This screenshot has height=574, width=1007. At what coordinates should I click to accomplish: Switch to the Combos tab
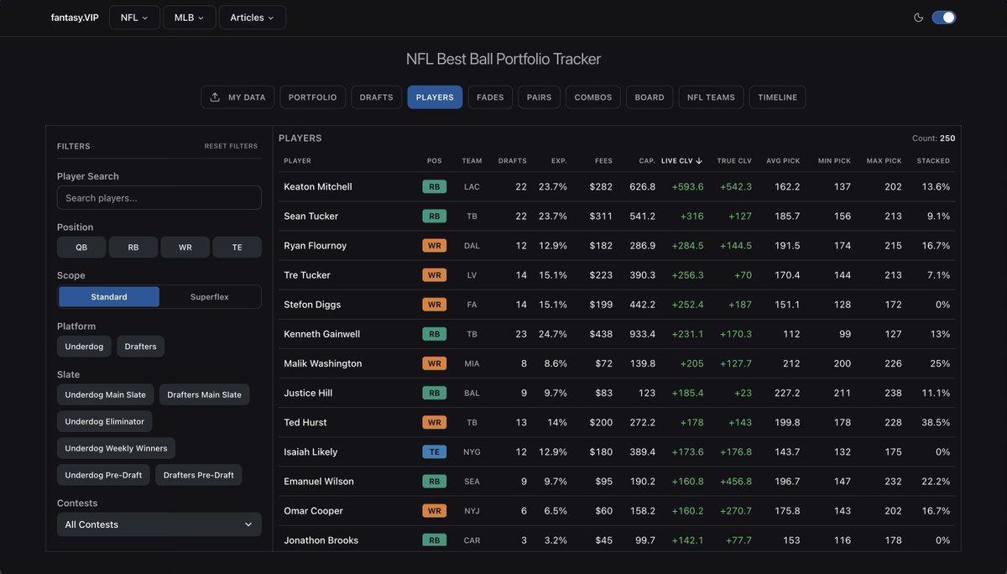pos(593,97)
